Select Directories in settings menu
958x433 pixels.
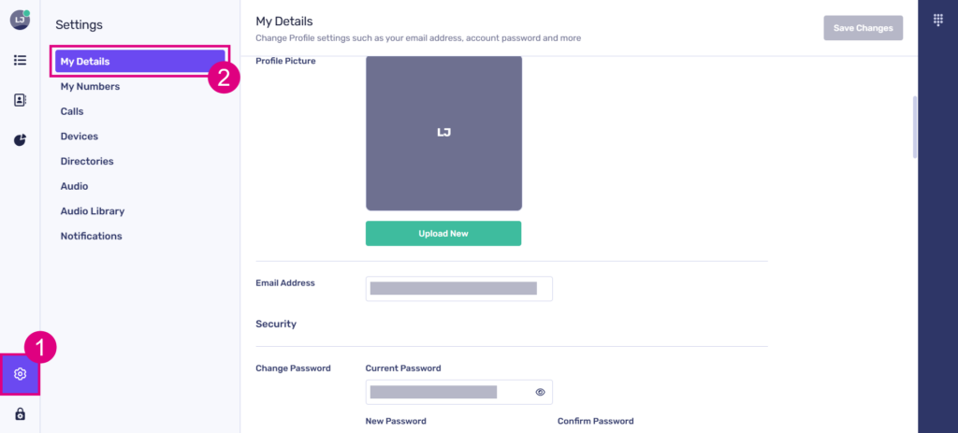(87, 161)
